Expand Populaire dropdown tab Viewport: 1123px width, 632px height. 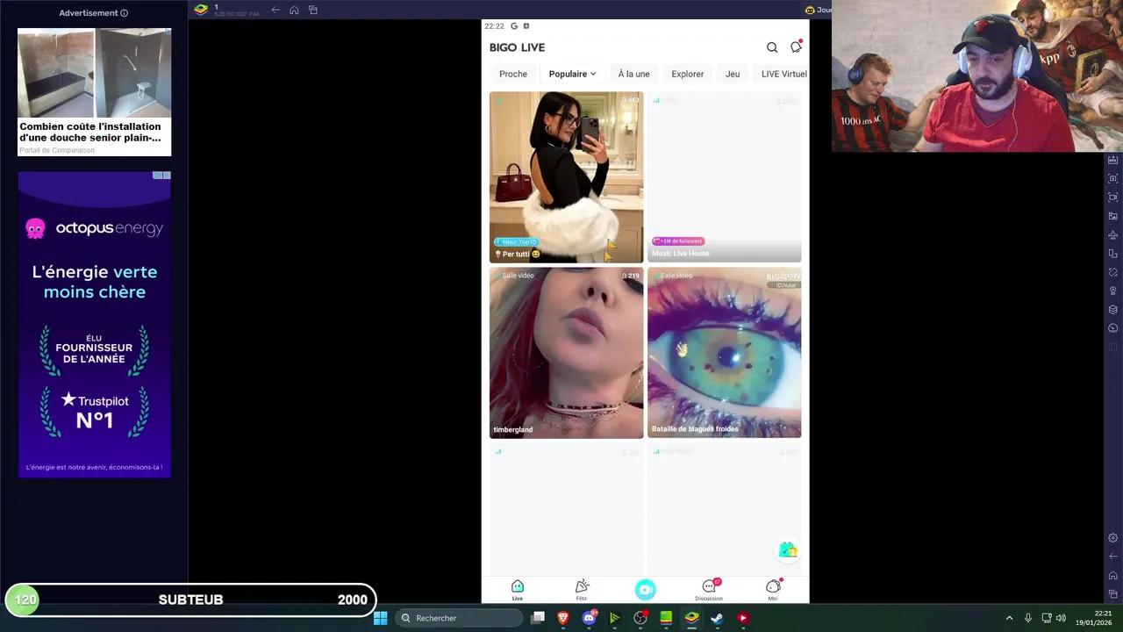[x=572, y=74]
